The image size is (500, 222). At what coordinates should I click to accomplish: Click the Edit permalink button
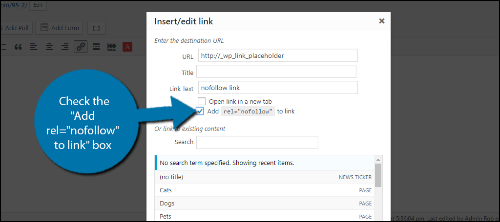coord(38,5)
